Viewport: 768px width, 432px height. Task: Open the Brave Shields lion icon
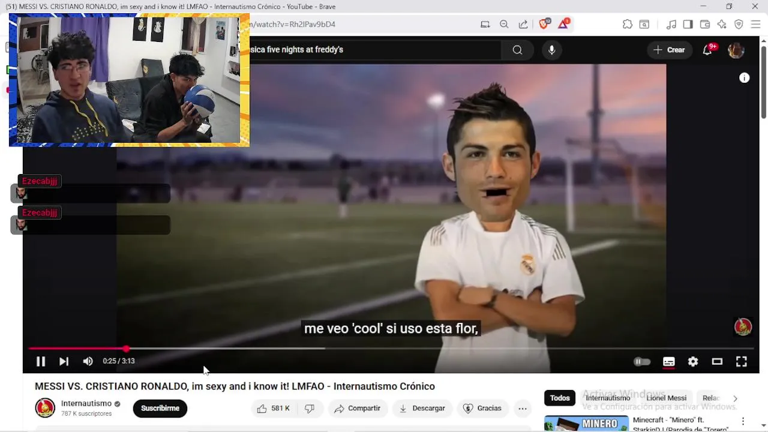pos(544,24)
